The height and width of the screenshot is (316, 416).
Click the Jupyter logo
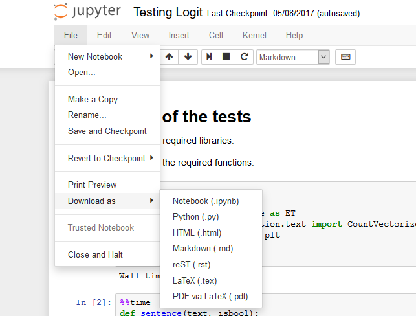(x=87, y=12)
